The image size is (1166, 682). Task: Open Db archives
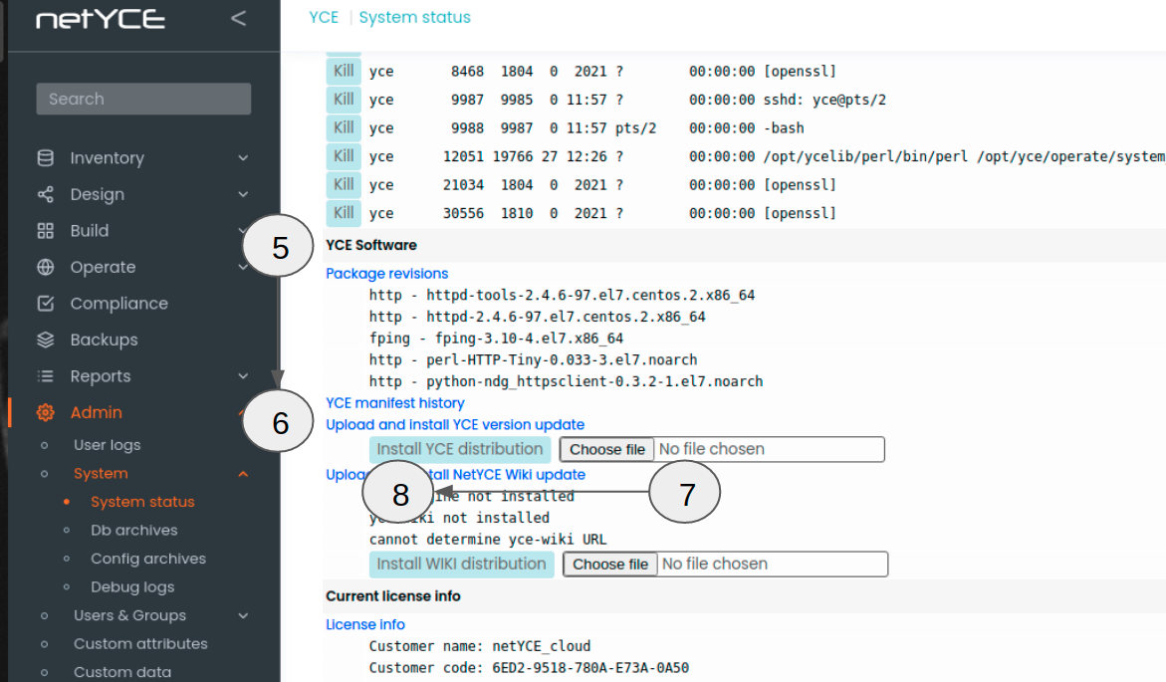coord(133,531)
